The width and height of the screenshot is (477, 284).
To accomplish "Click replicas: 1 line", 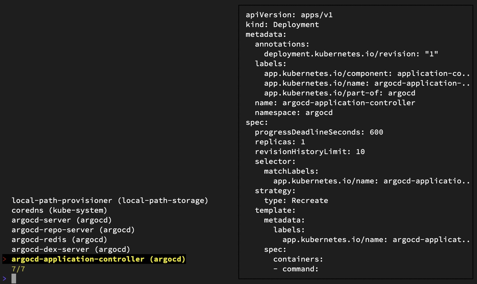I will (280, 142).
